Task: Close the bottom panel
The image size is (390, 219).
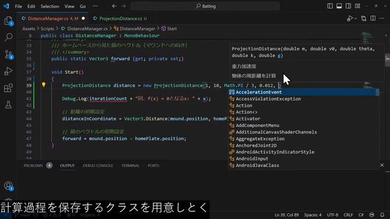Action: [382, 165]
